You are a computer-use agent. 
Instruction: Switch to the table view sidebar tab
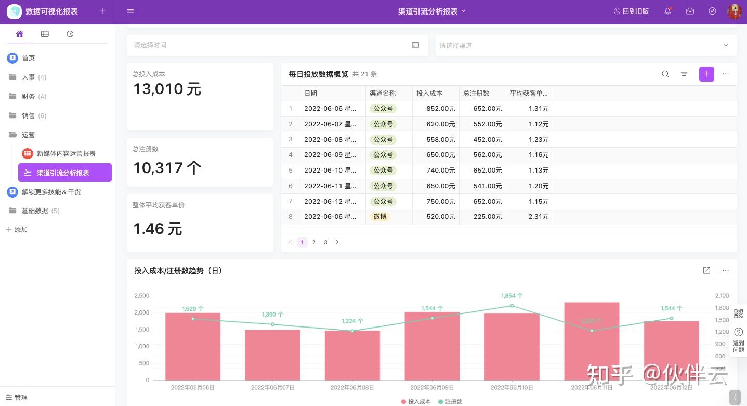tap(45, 34)
